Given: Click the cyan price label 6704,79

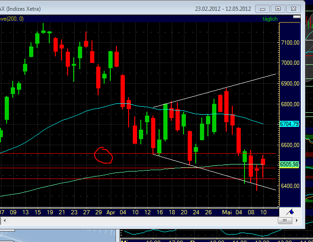Looking at the screenshot, I should [289, 124].
